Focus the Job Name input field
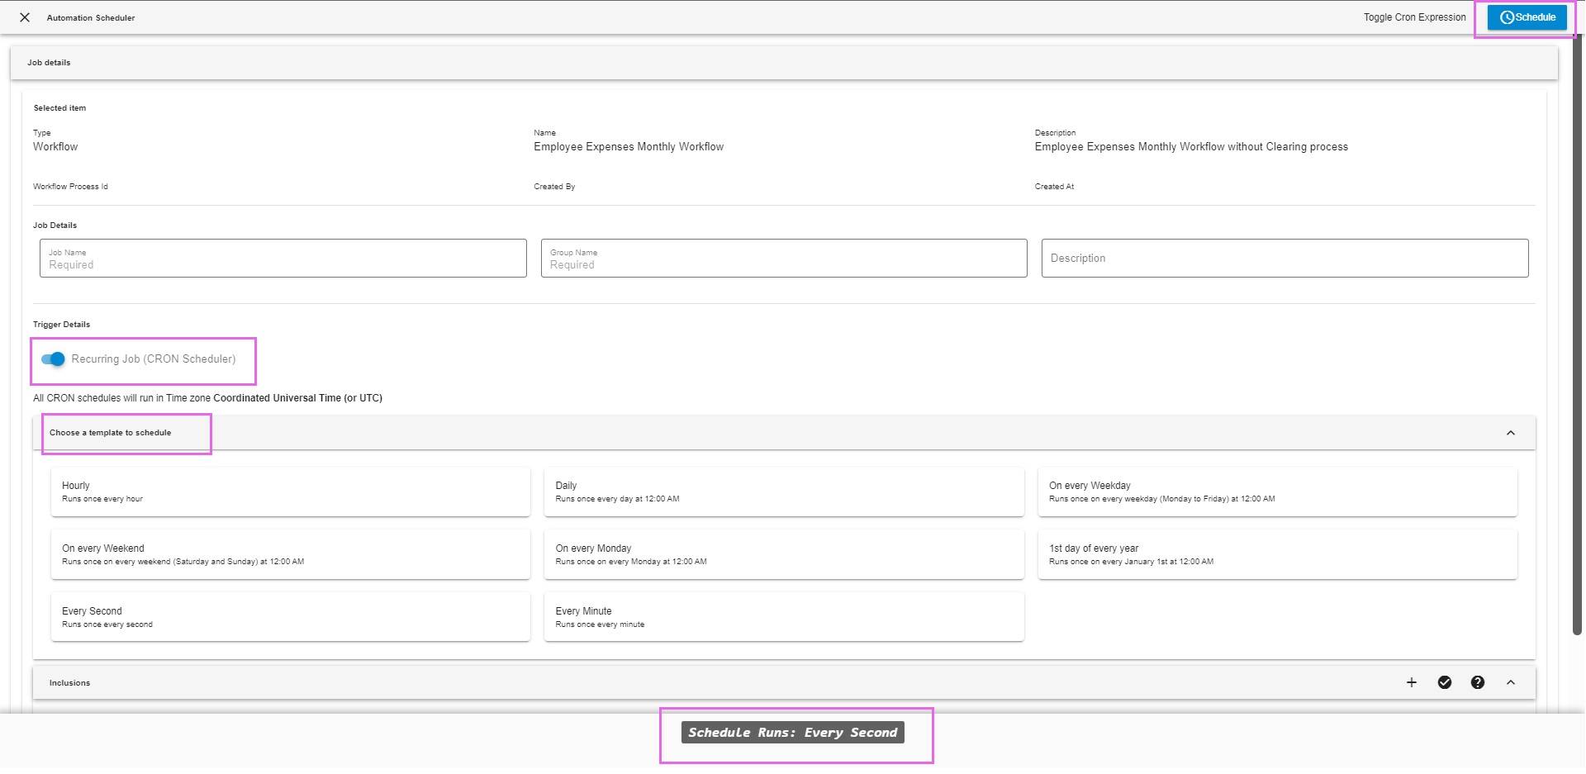Viewport: 1586px width, 774px height. tap(283, 259)
